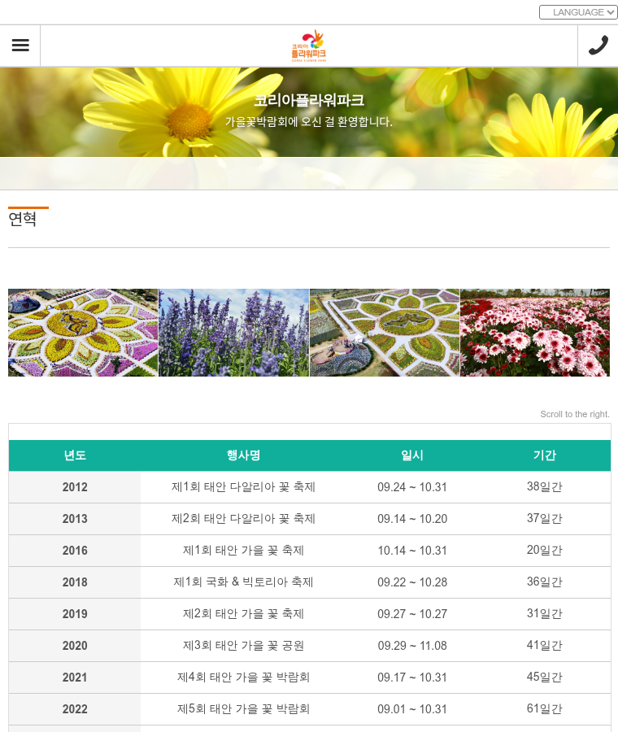Open the LANGUAGE dropdown
The image size is (618, 732).
(x=578, y=12)
